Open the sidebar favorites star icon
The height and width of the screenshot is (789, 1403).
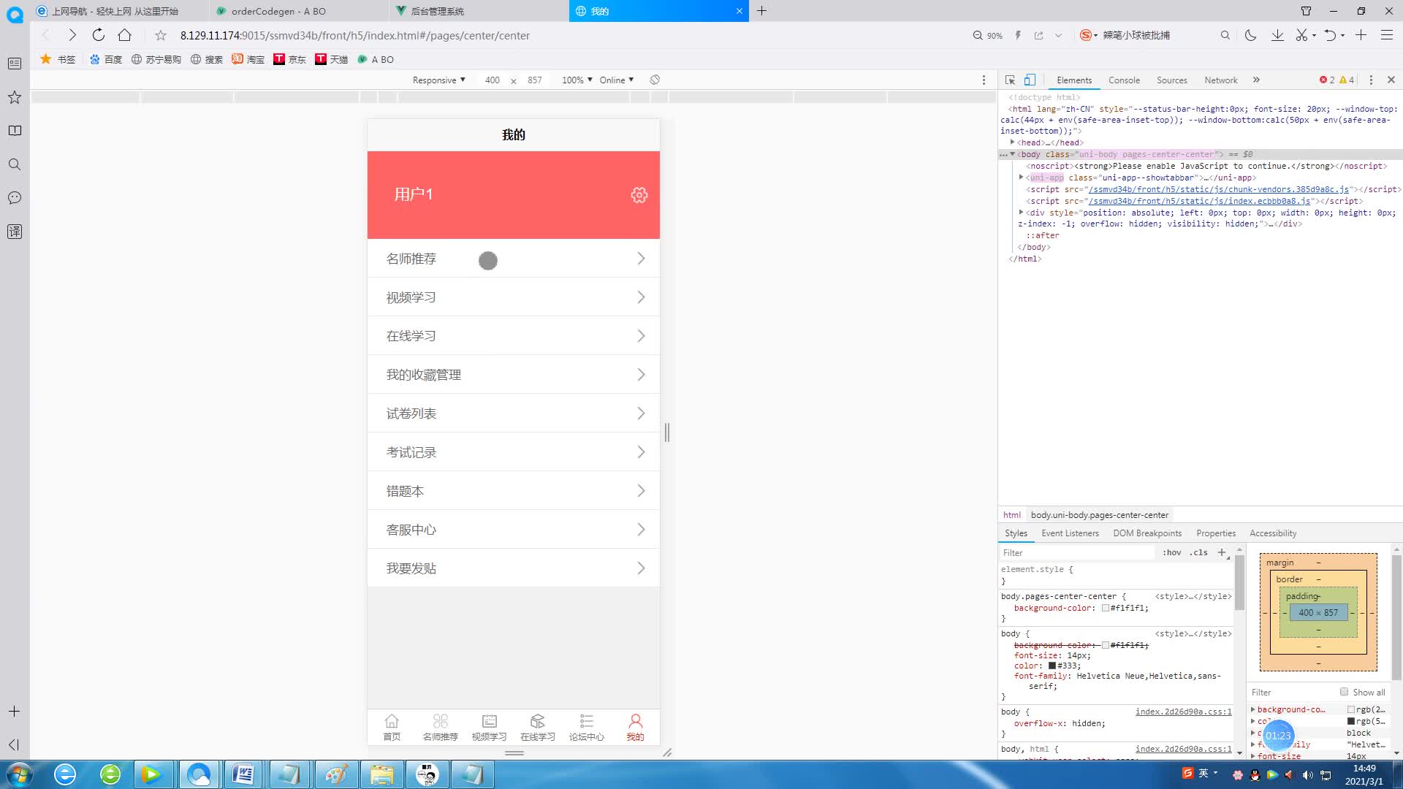point(15,97)
